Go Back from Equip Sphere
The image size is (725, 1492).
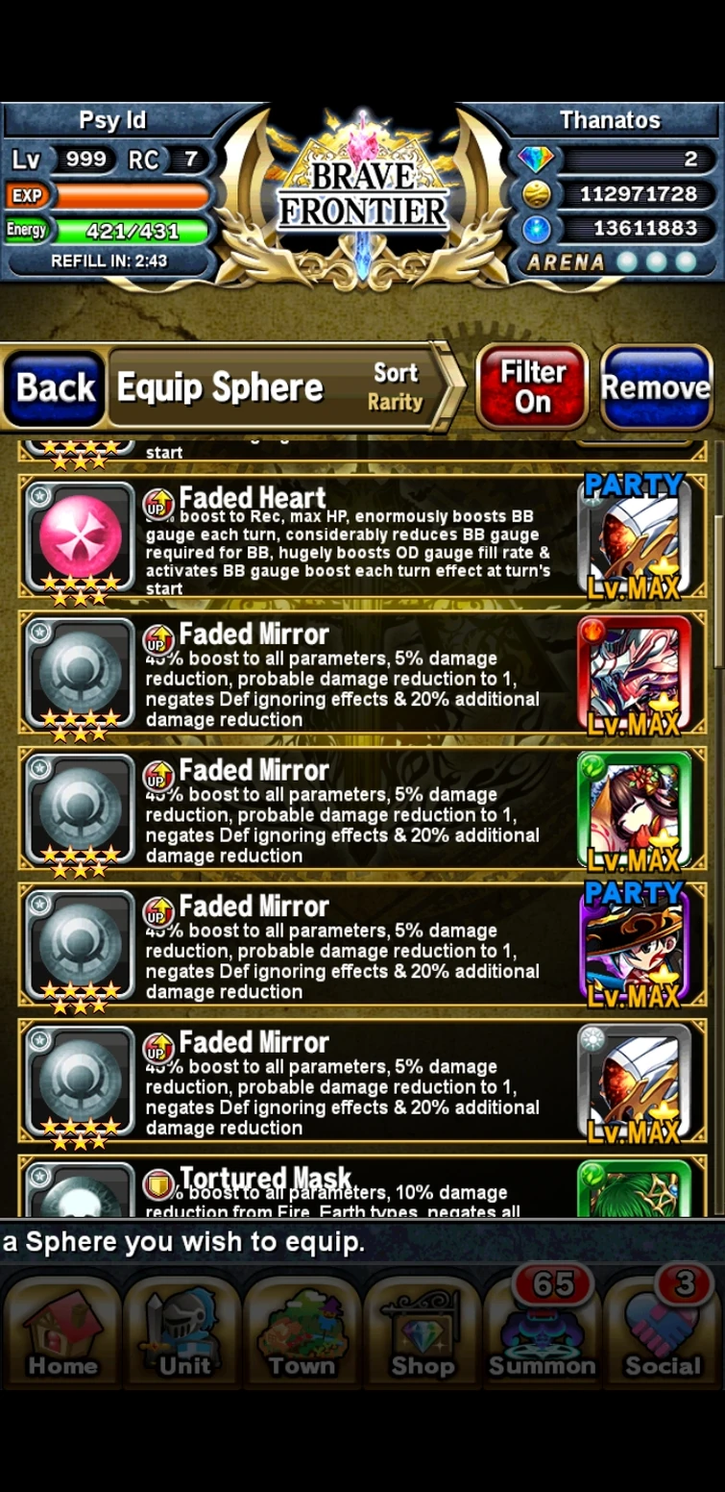point(55,387)
